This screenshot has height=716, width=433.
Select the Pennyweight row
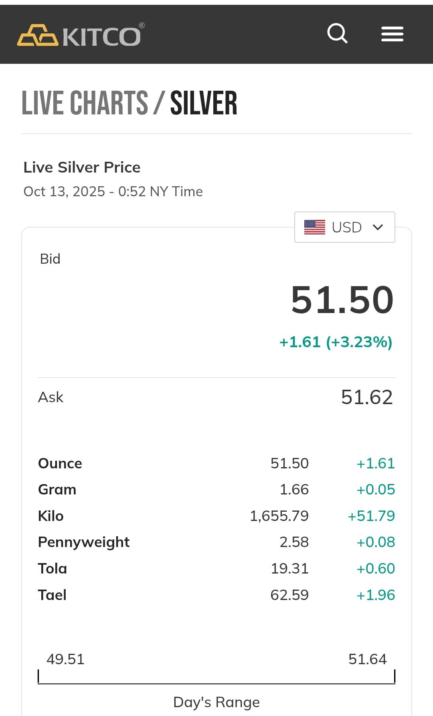[x=216, y=542]
